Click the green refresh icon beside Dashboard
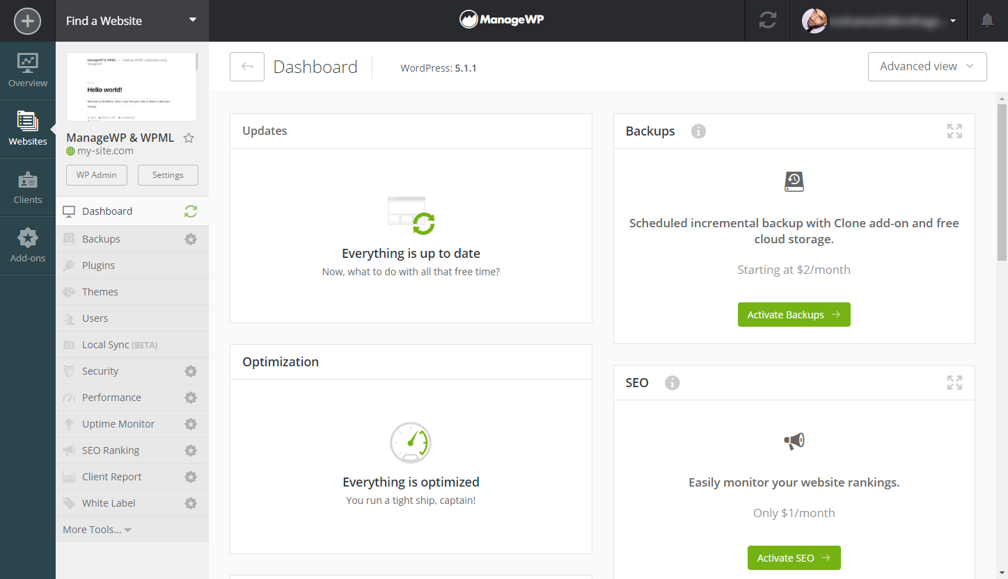Image resolution: width=1008 pixels, height=579 pixels. click(x=191, y=211)
